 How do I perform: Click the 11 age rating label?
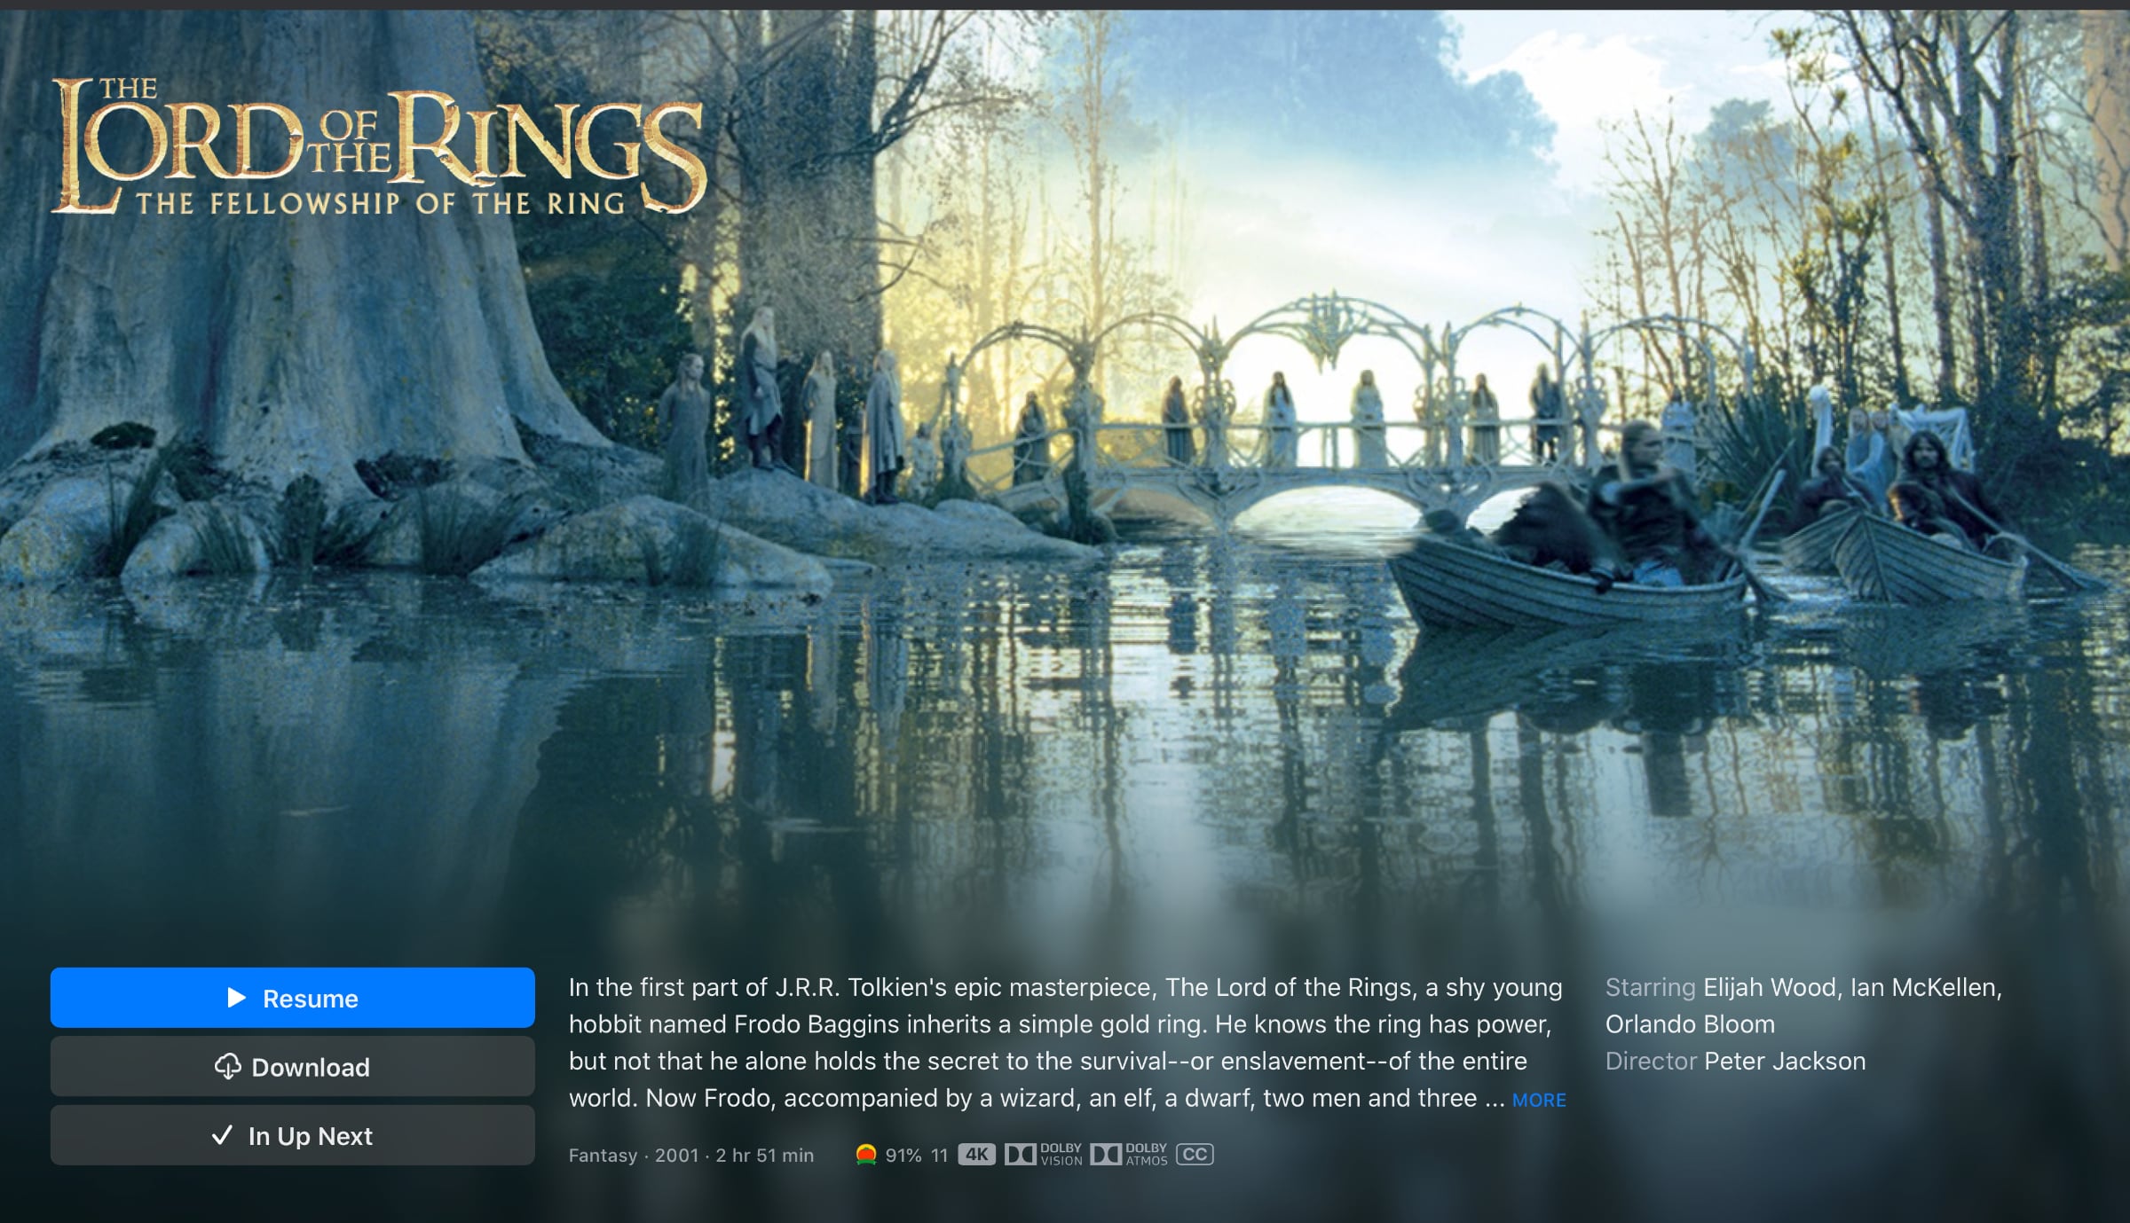(940, 1156)
